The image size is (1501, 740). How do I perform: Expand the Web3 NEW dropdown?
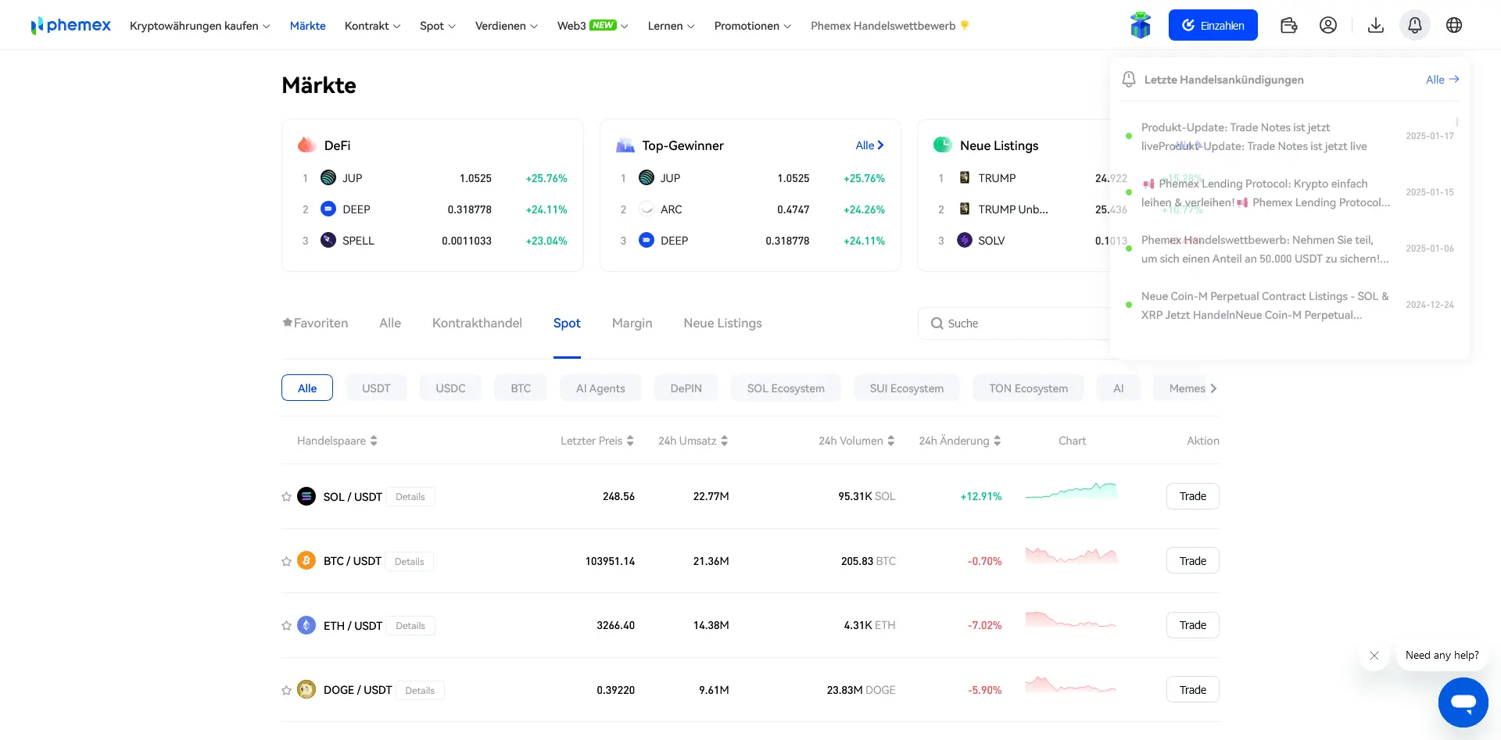pyautogui.click(x=593, y=26)
